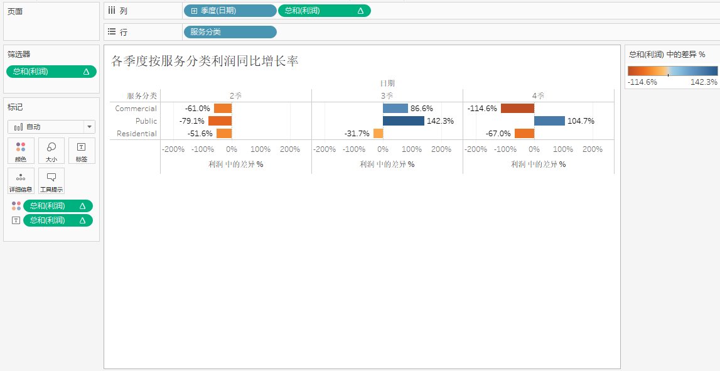Select the Commercial -114.6% bar in 4季
The image size is (720, 371).
(x=517, y=109)
